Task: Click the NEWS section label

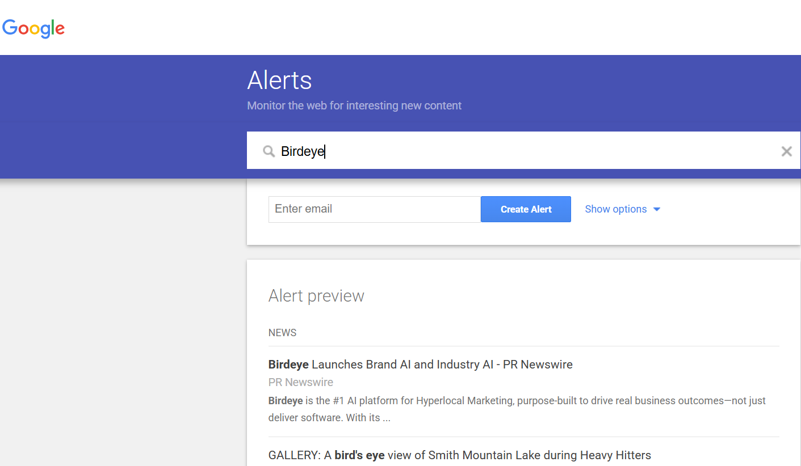Action: (x=282, y=333)
